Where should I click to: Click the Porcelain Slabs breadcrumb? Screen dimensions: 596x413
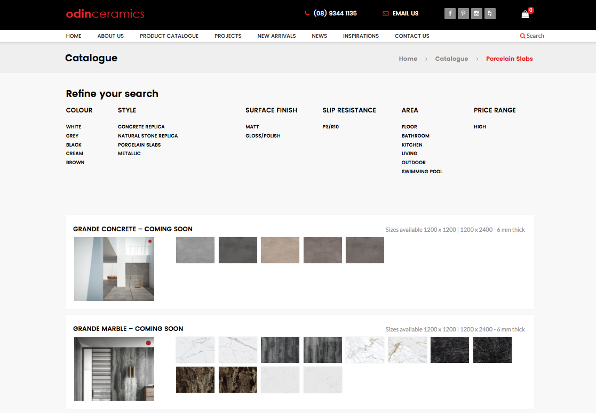pyautogui.click(x=510, y=59)
